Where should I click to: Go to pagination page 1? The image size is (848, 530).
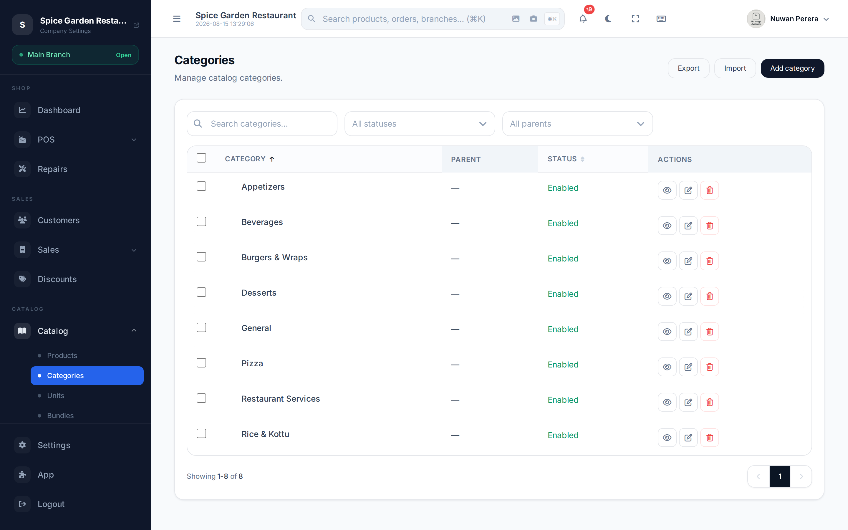[780, 476]
